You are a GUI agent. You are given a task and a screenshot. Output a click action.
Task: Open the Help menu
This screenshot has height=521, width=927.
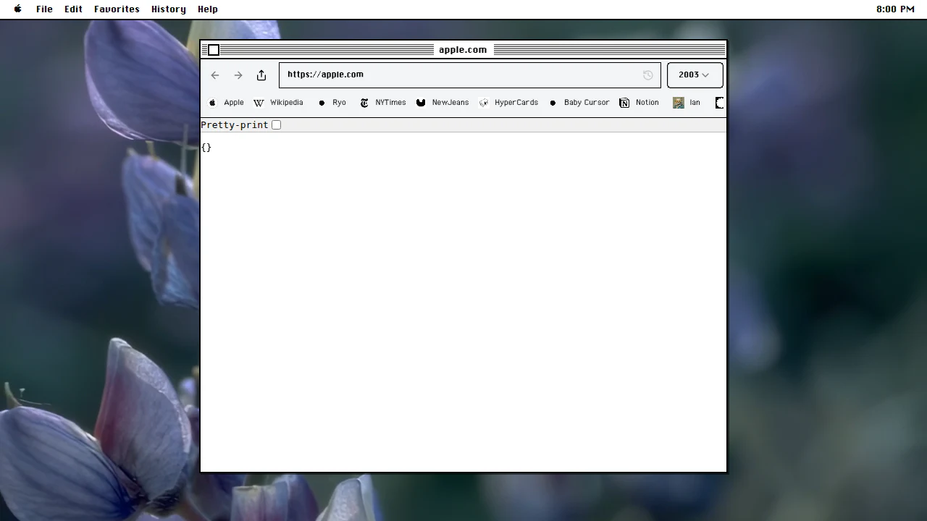(x=208, y=9)
